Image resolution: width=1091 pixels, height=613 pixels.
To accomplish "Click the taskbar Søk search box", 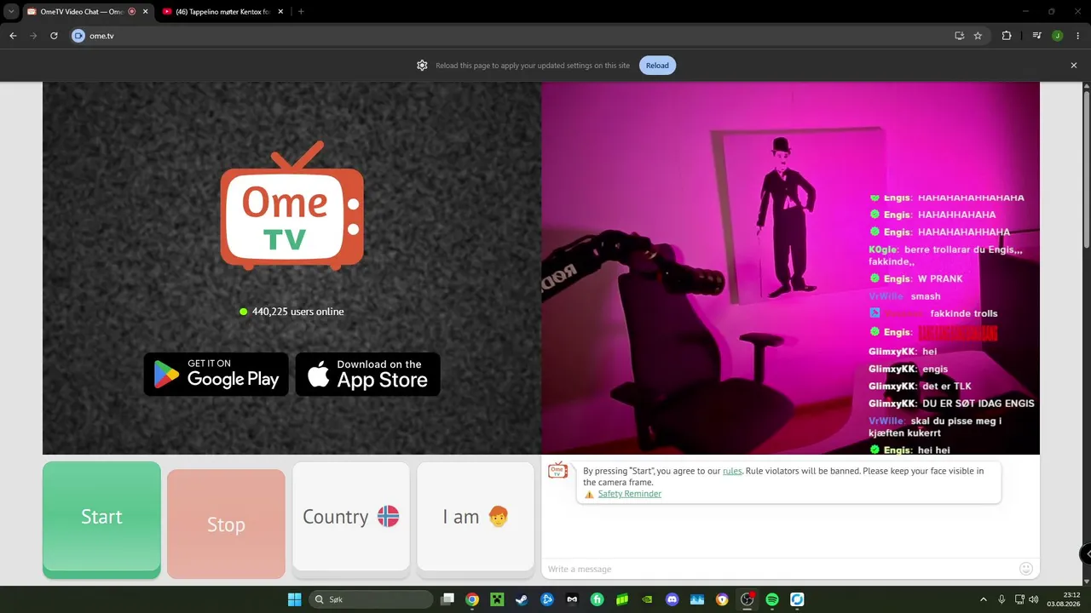I will (371, 599).
